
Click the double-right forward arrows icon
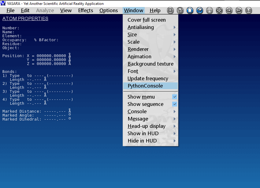[x=239, y=10]
